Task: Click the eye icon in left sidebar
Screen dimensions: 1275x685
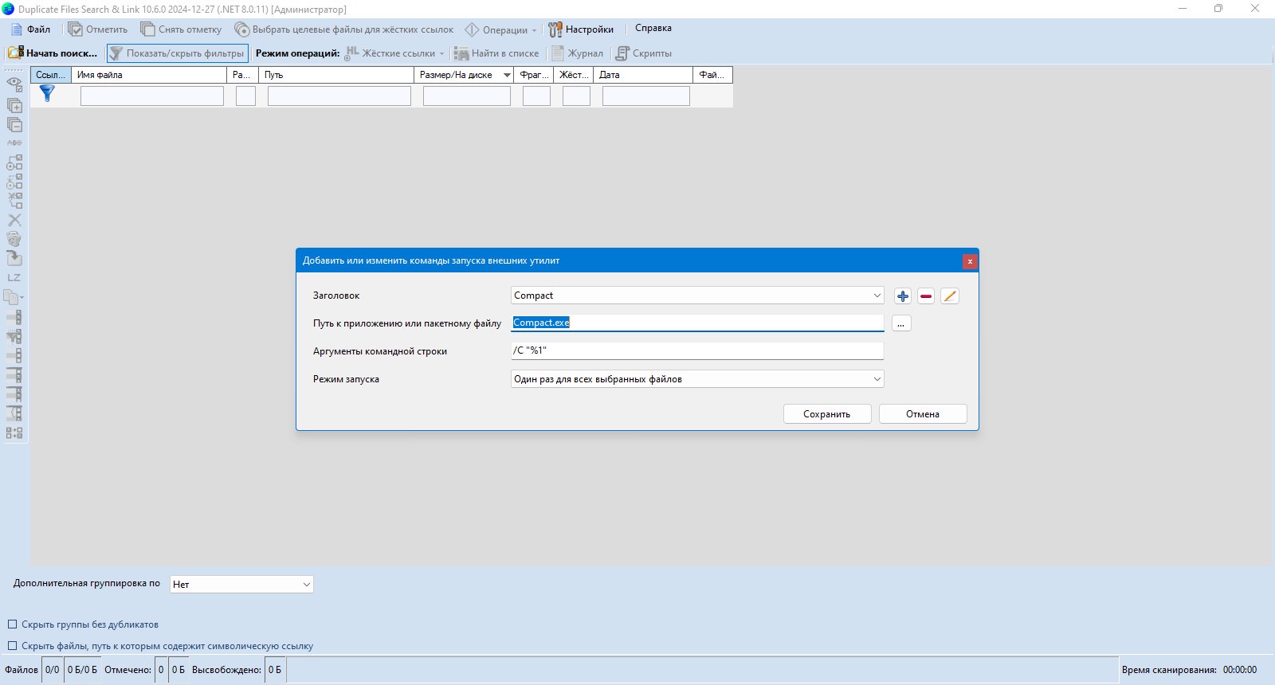Action: click(14, 83)
